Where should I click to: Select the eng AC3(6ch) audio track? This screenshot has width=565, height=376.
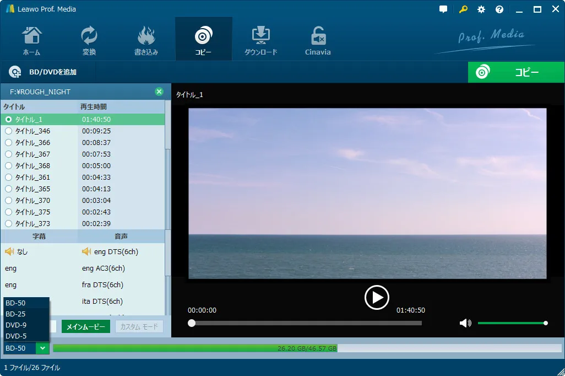(x=104, y=268)
